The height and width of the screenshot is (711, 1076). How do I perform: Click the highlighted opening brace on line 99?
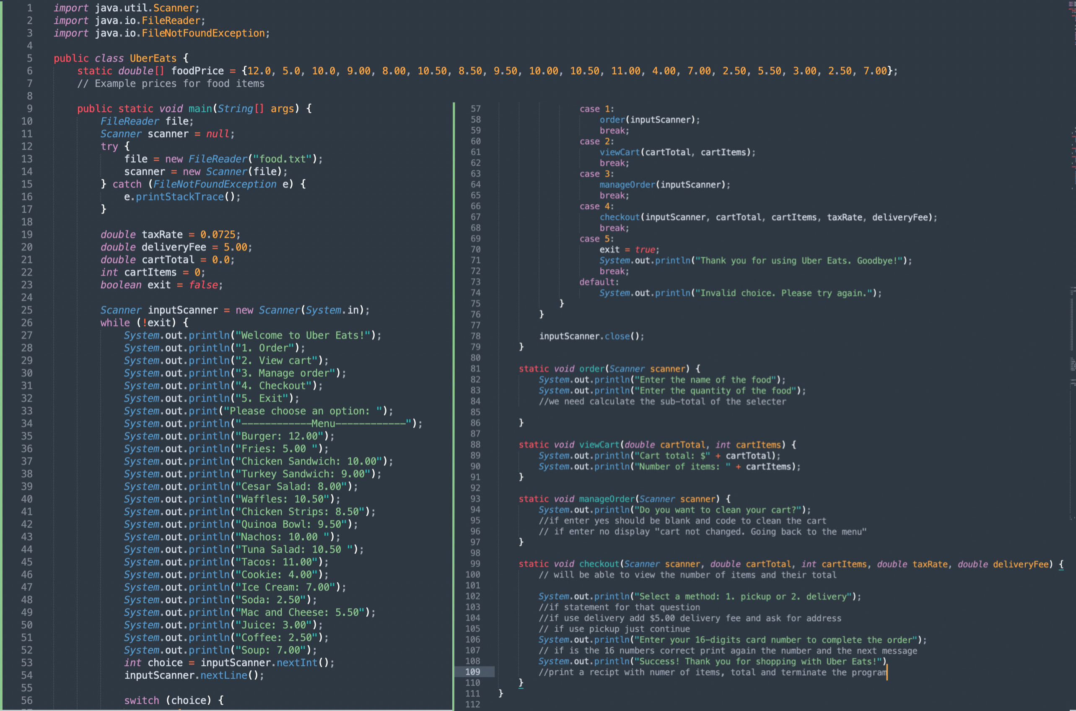point(1060,565)
